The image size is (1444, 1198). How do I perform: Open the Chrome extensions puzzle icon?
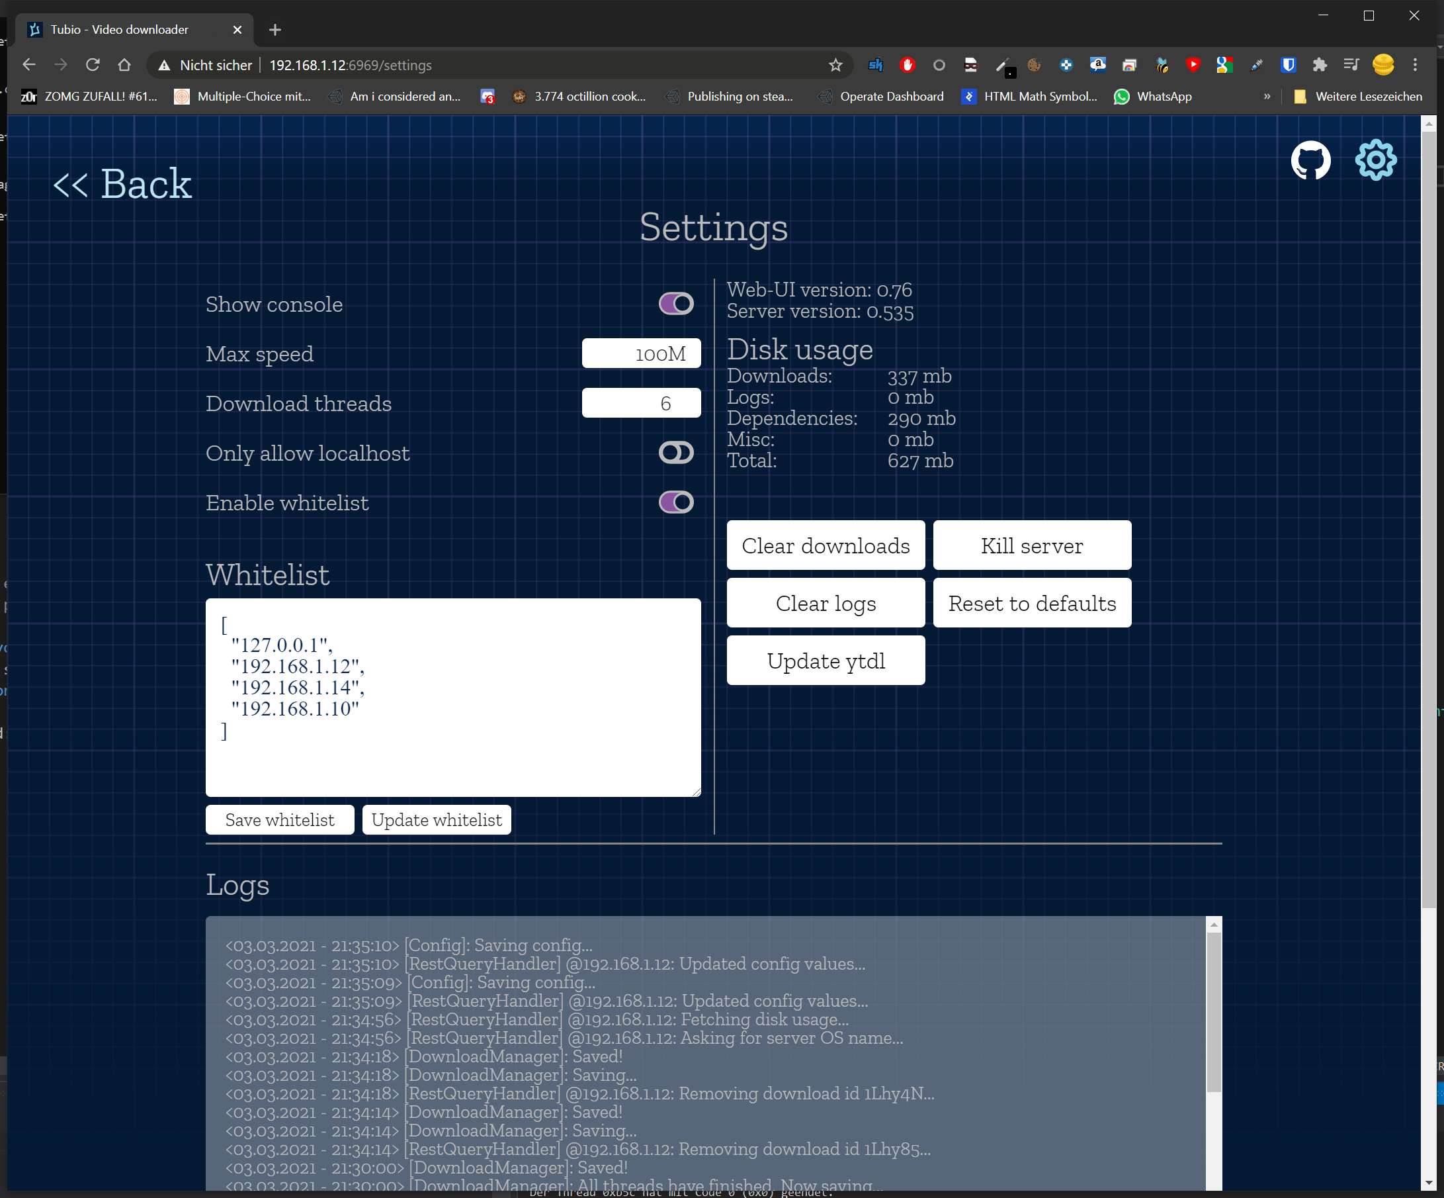[1319, 66]
